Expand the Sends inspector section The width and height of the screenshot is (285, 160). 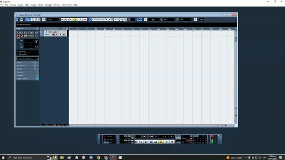point(28,69)
